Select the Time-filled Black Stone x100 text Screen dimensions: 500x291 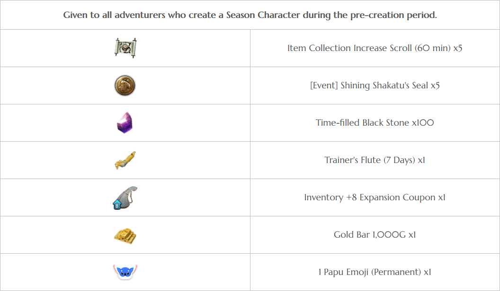click(x=375, y=123)
